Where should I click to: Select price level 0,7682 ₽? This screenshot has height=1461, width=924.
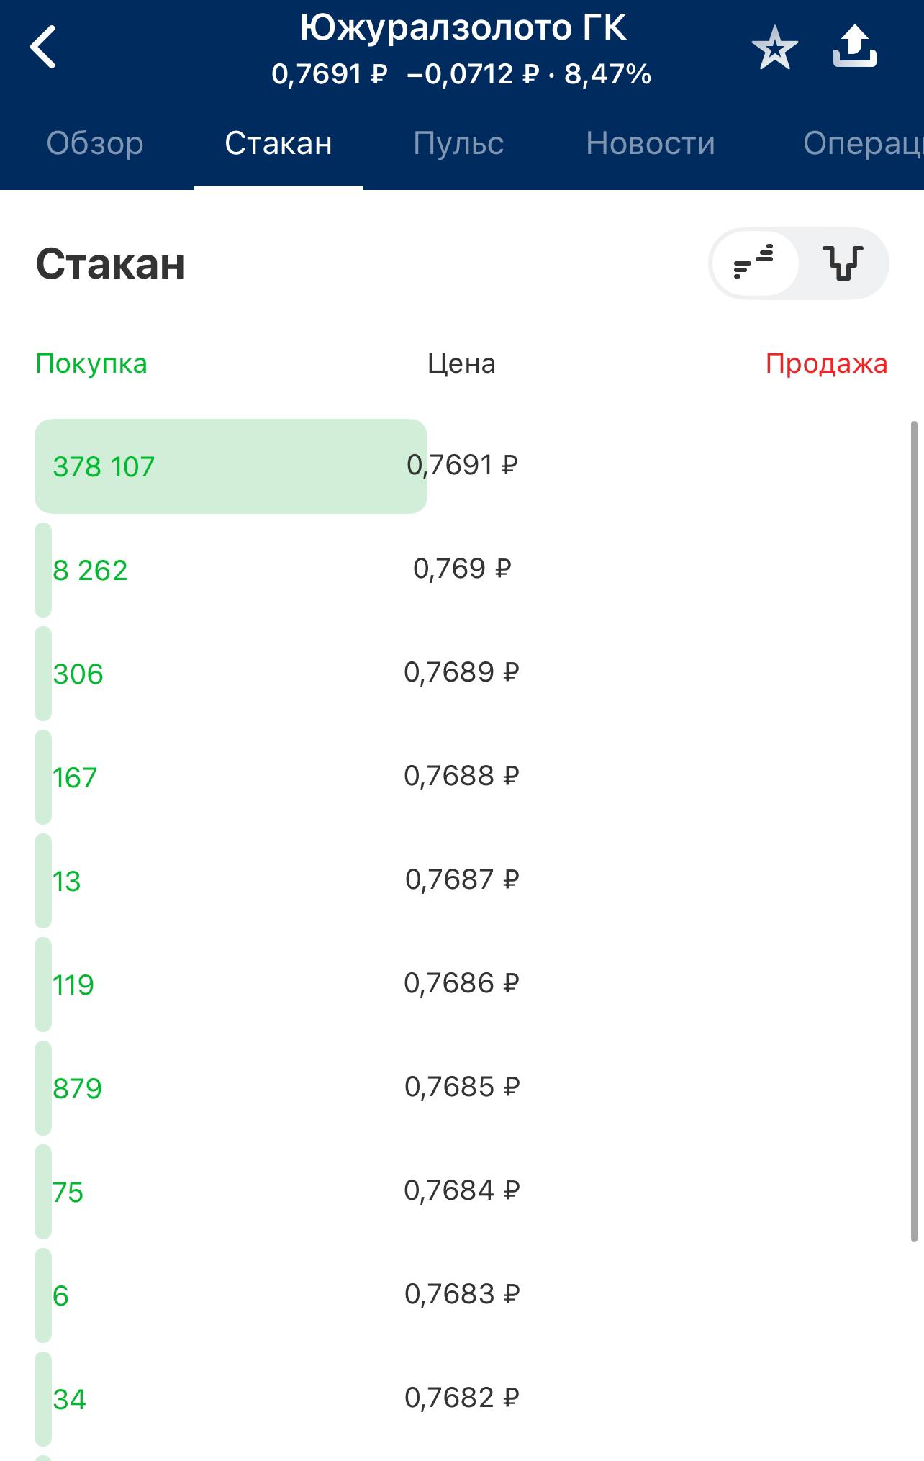pyautogui.click(x=461, y=1398)
